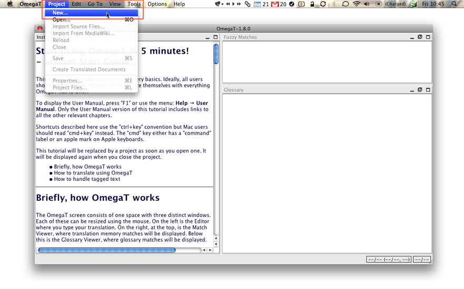Click the padlock icon in menu bar
The height and width of the screenshot is (289, 464).
(x=312, y=4)
